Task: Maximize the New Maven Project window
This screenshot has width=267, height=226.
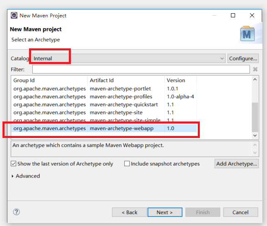Action: (x=233, y=15)
